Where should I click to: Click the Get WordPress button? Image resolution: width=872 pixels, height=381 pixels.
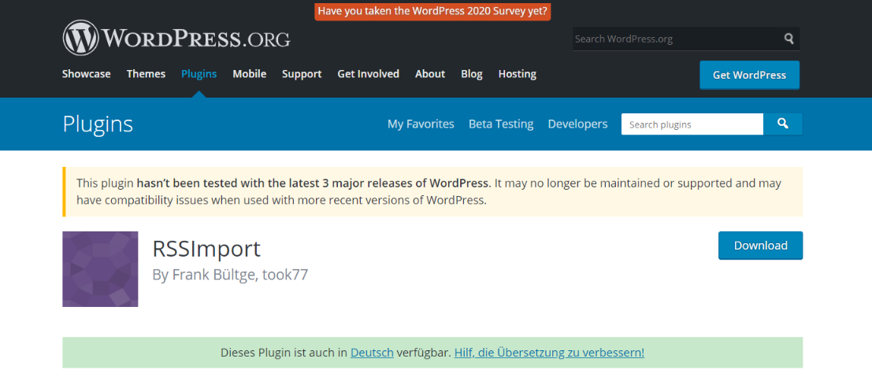pyautogui.click(x=750, y=75)
